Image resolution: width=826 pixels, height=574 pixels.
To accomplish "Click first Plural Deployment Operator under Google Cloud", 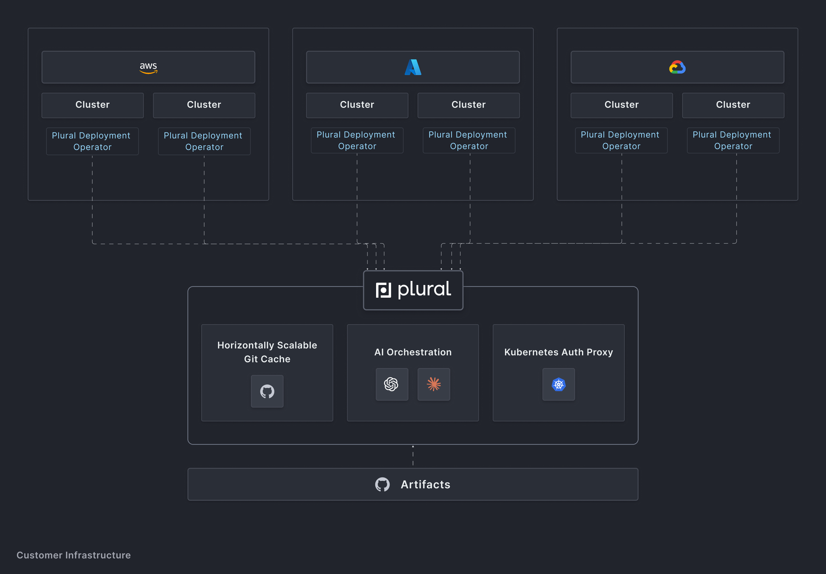I will [622, 141].
